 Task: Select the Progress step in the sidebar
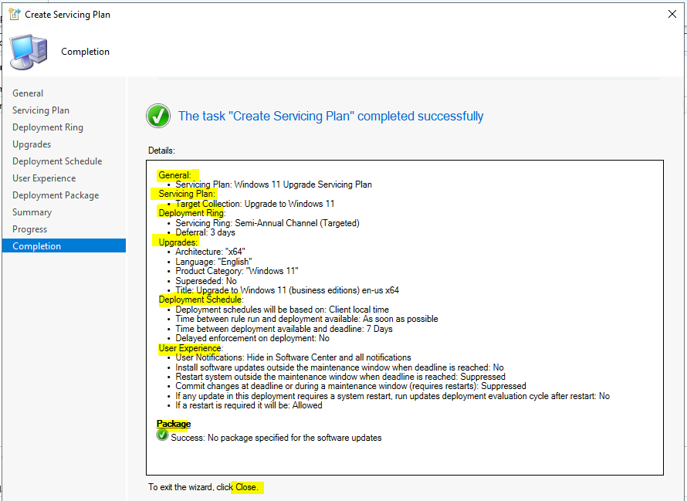pyautogui.click(x=29, y=229)
